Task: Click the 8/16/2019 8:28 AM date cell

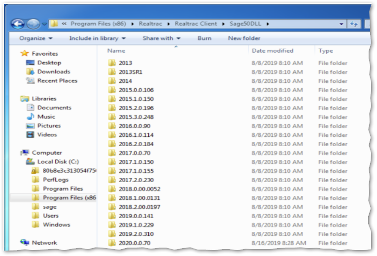Action: [278, 243]
